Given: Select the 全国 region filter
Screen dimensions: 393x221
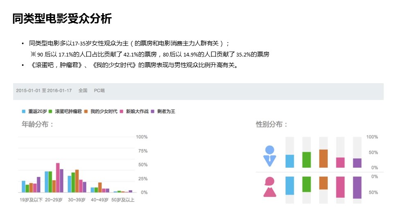Looking at the screenshot, I should click(83, 90).
